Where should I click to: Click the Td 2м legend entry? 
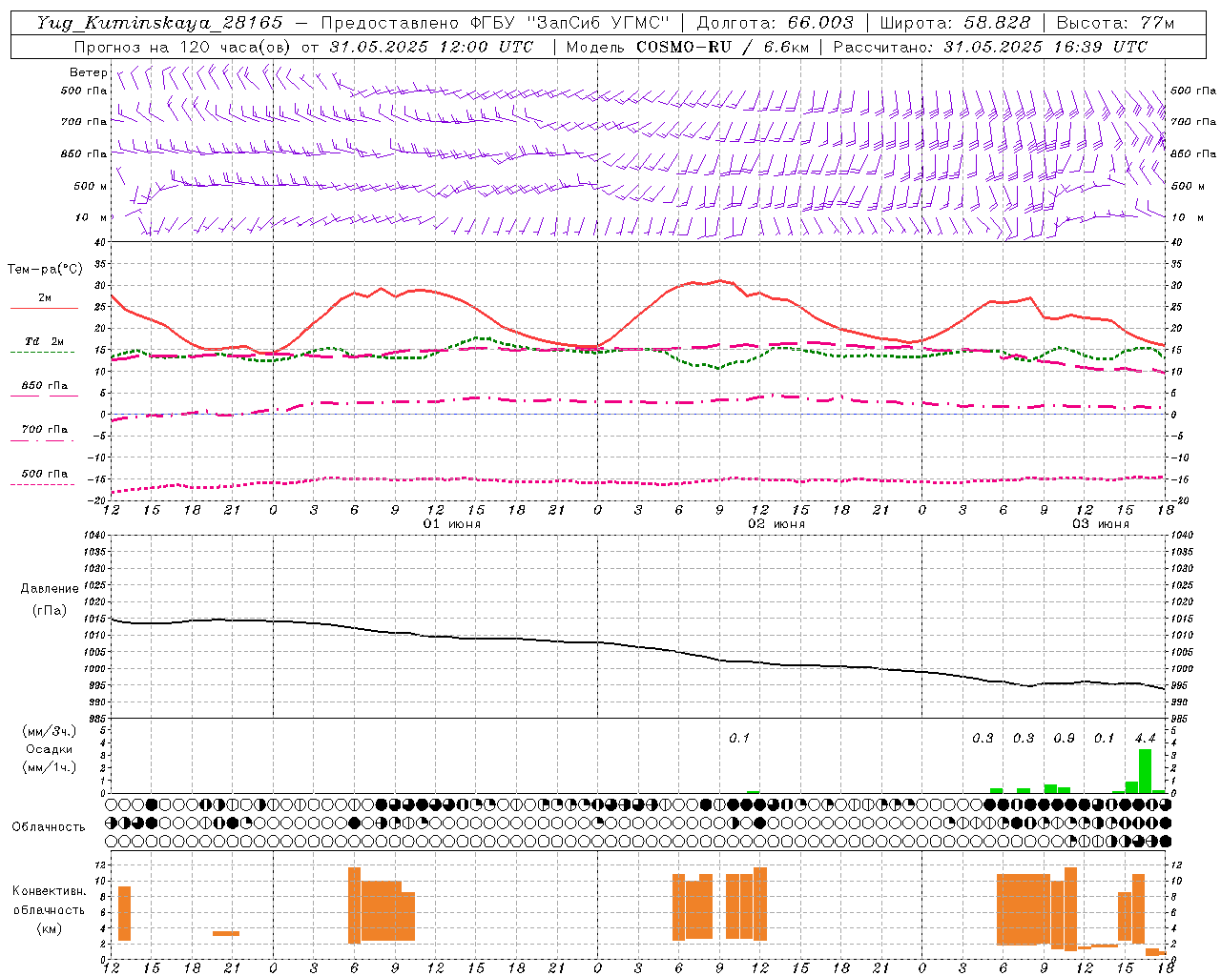(x=45, y=341)
